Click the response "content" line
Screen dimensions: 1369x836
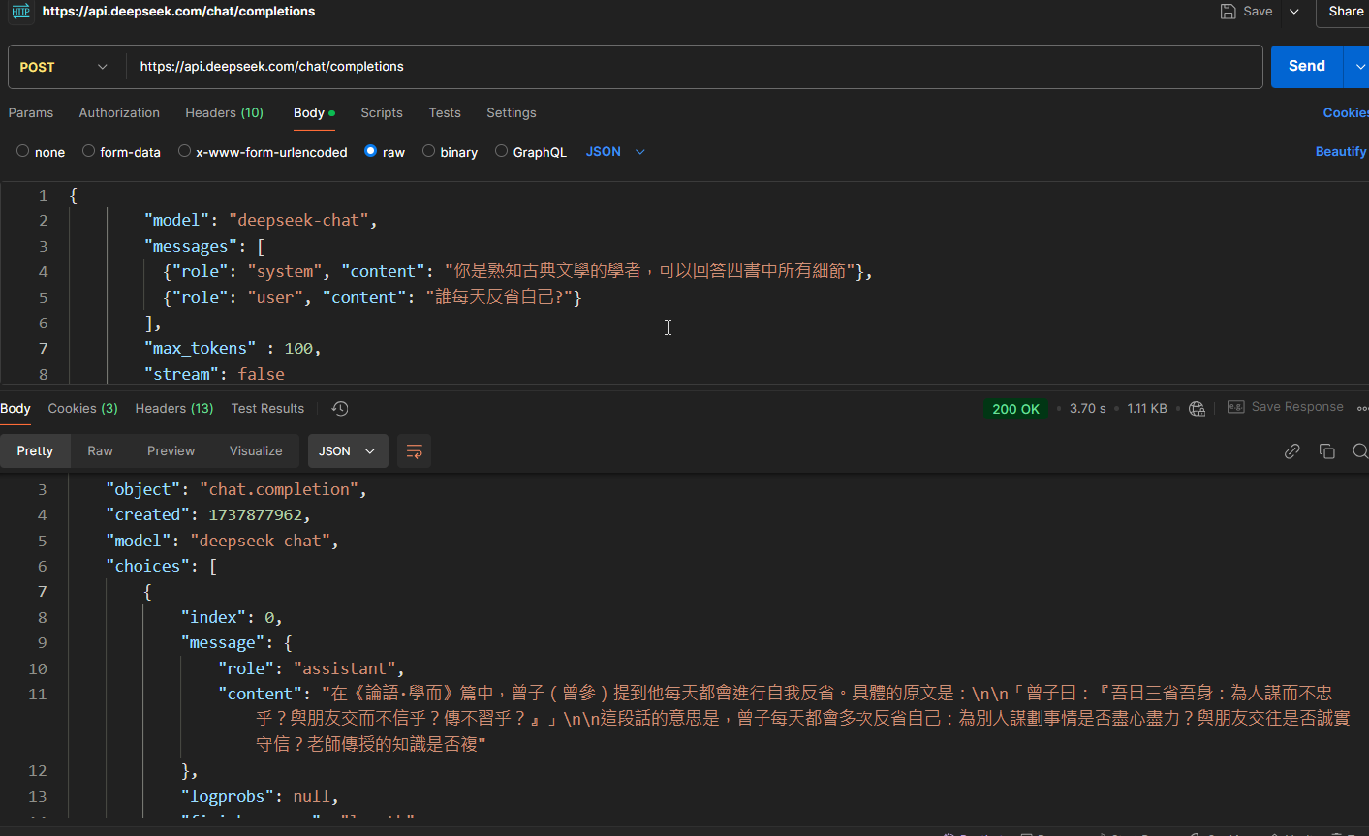[x=784, y=719]
